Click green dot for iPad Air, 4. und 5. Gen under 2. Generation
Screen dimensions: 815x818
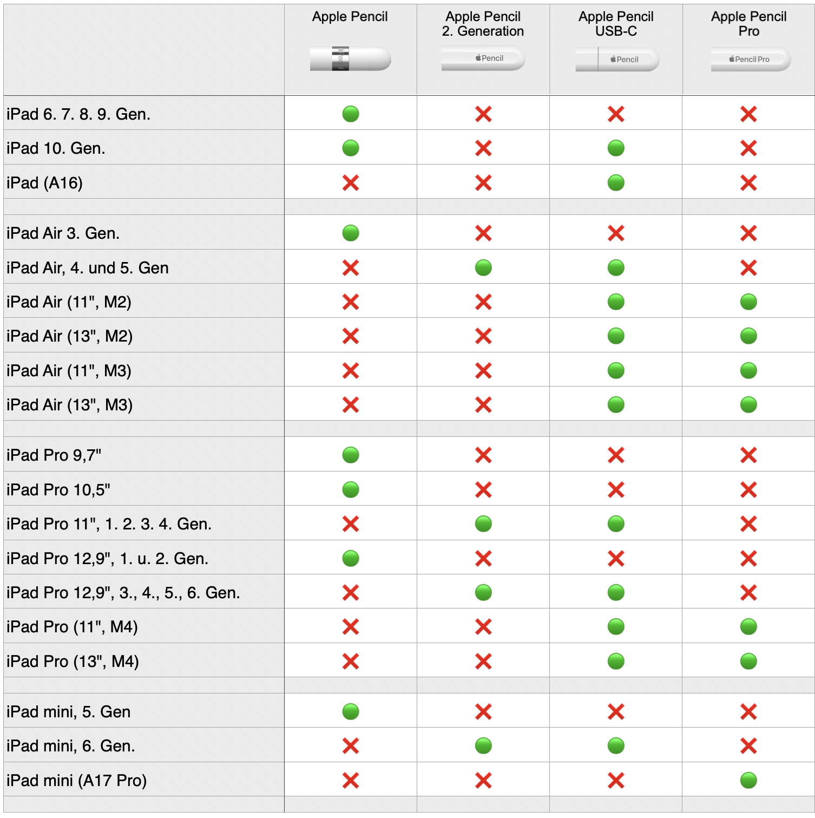point(483,267)
